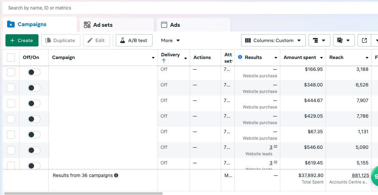378x195 pixels.
Task: Click the Edit button
Action: (96, 40)
